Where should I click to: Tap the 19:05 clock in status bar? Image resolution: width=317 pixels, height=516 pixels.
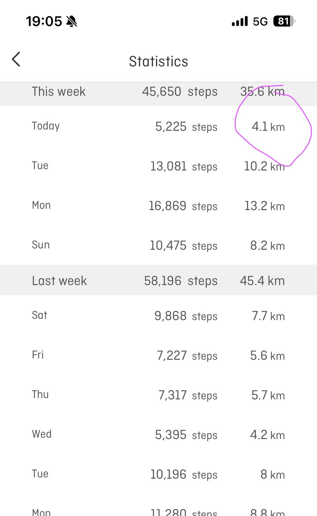(x=44, y=21)
